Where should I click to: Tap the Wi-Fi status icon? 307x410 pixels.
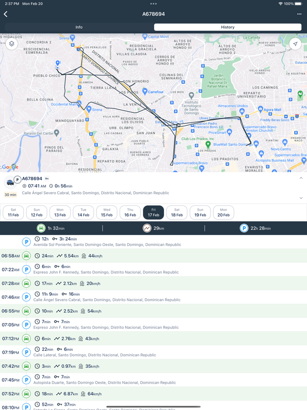(280, 4)
